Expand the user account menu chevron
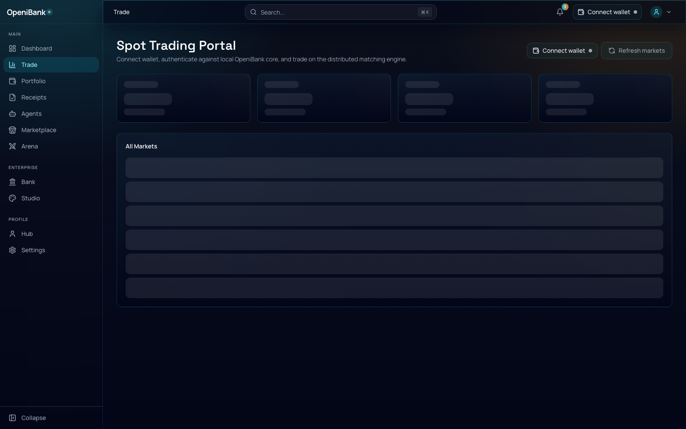 [668, 12]
